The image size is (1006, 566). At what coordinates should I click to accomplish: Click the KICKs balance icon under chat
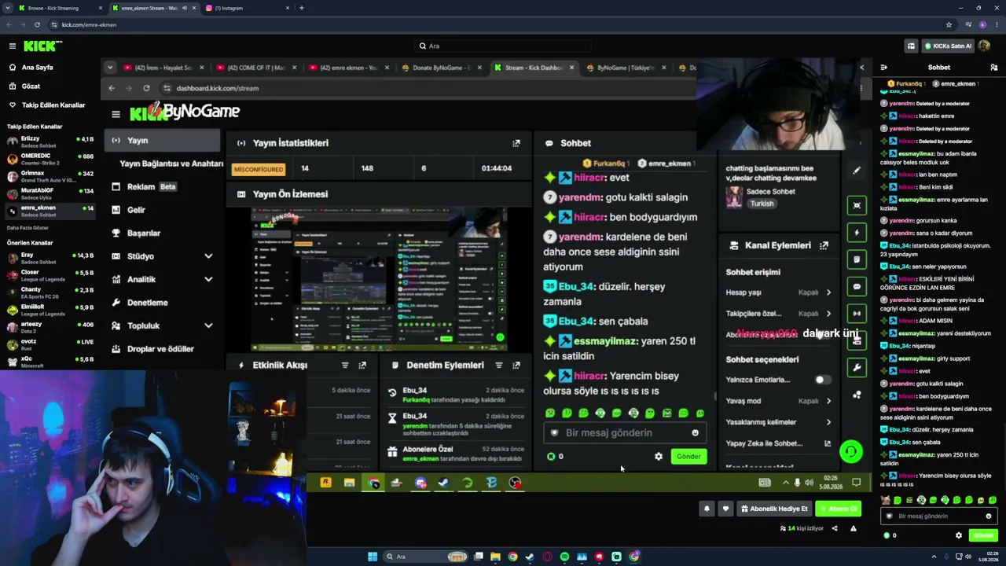(887, 535)
